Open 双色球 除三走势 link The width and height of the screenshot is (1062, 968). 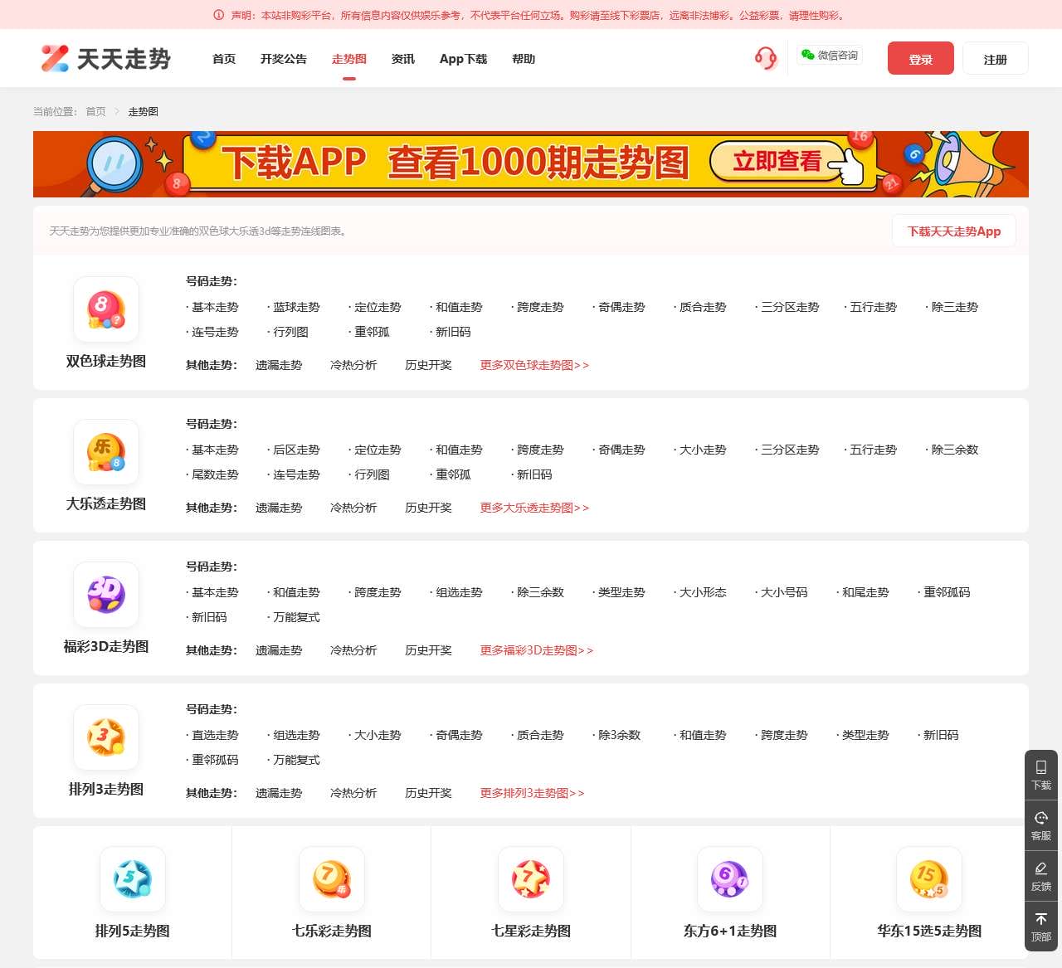pos(952,307)
